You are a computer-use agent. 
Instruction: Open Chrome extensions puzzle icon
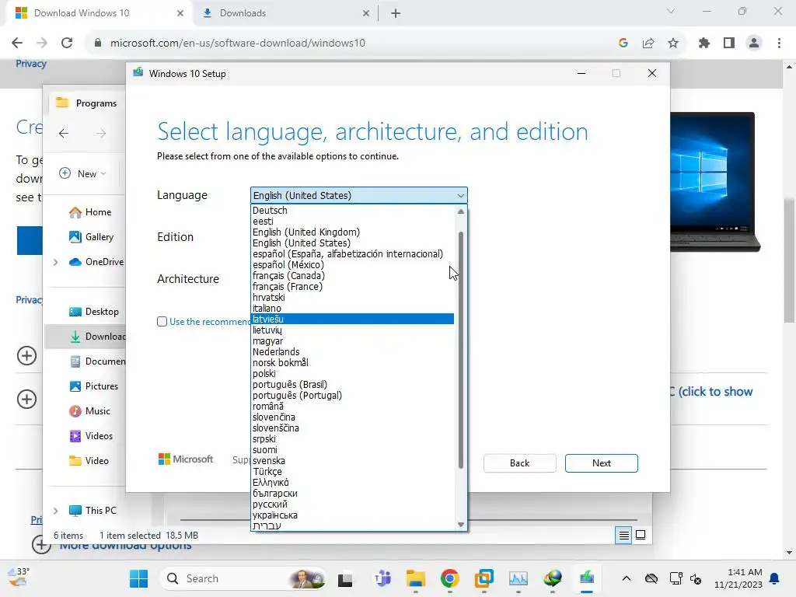coord(703,44)
